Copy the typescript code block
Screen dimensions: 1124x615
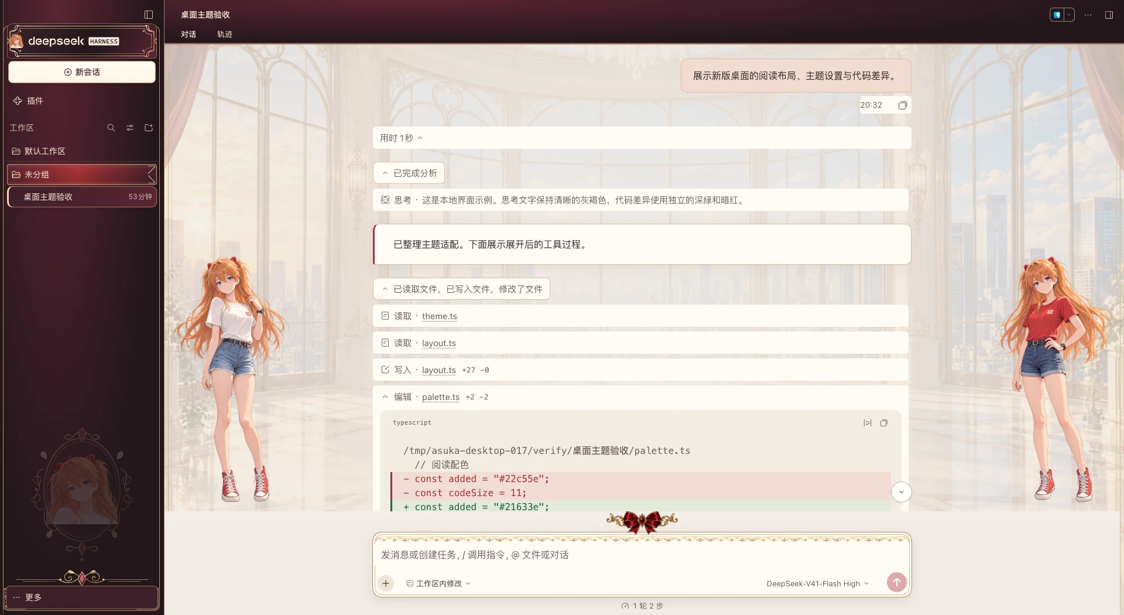click(x=884, y=423)
